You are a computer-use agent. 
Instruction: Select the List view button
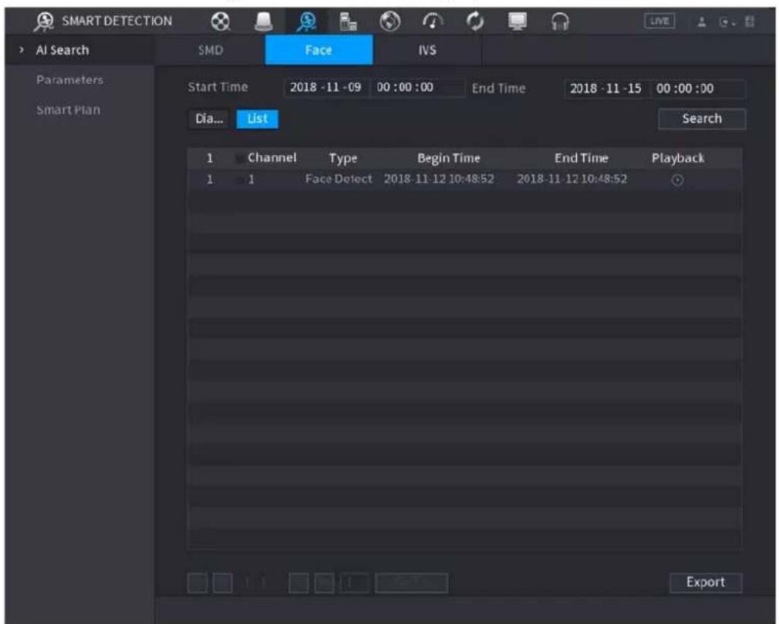point(258,119)
